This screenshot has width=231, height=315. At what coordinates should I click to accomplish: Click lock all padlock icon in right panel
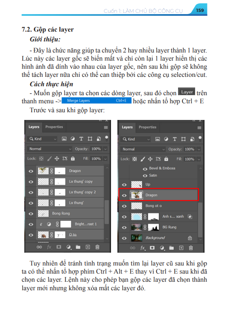pyautogui.click(x=166, y=159)
